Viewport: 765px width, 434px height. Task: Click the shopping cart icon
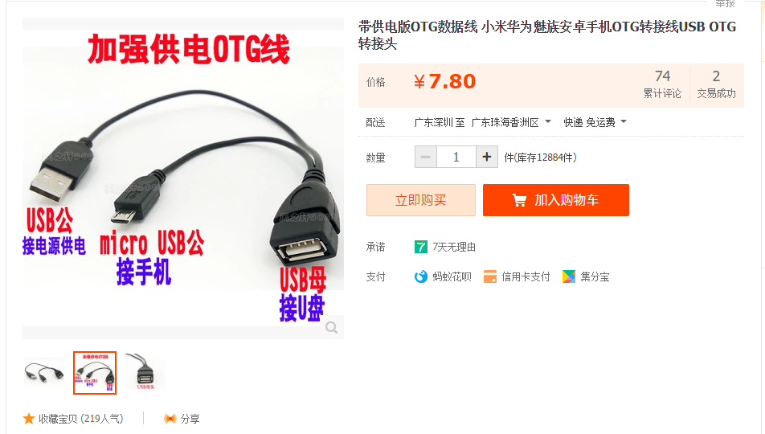click(x=519, y=200)
